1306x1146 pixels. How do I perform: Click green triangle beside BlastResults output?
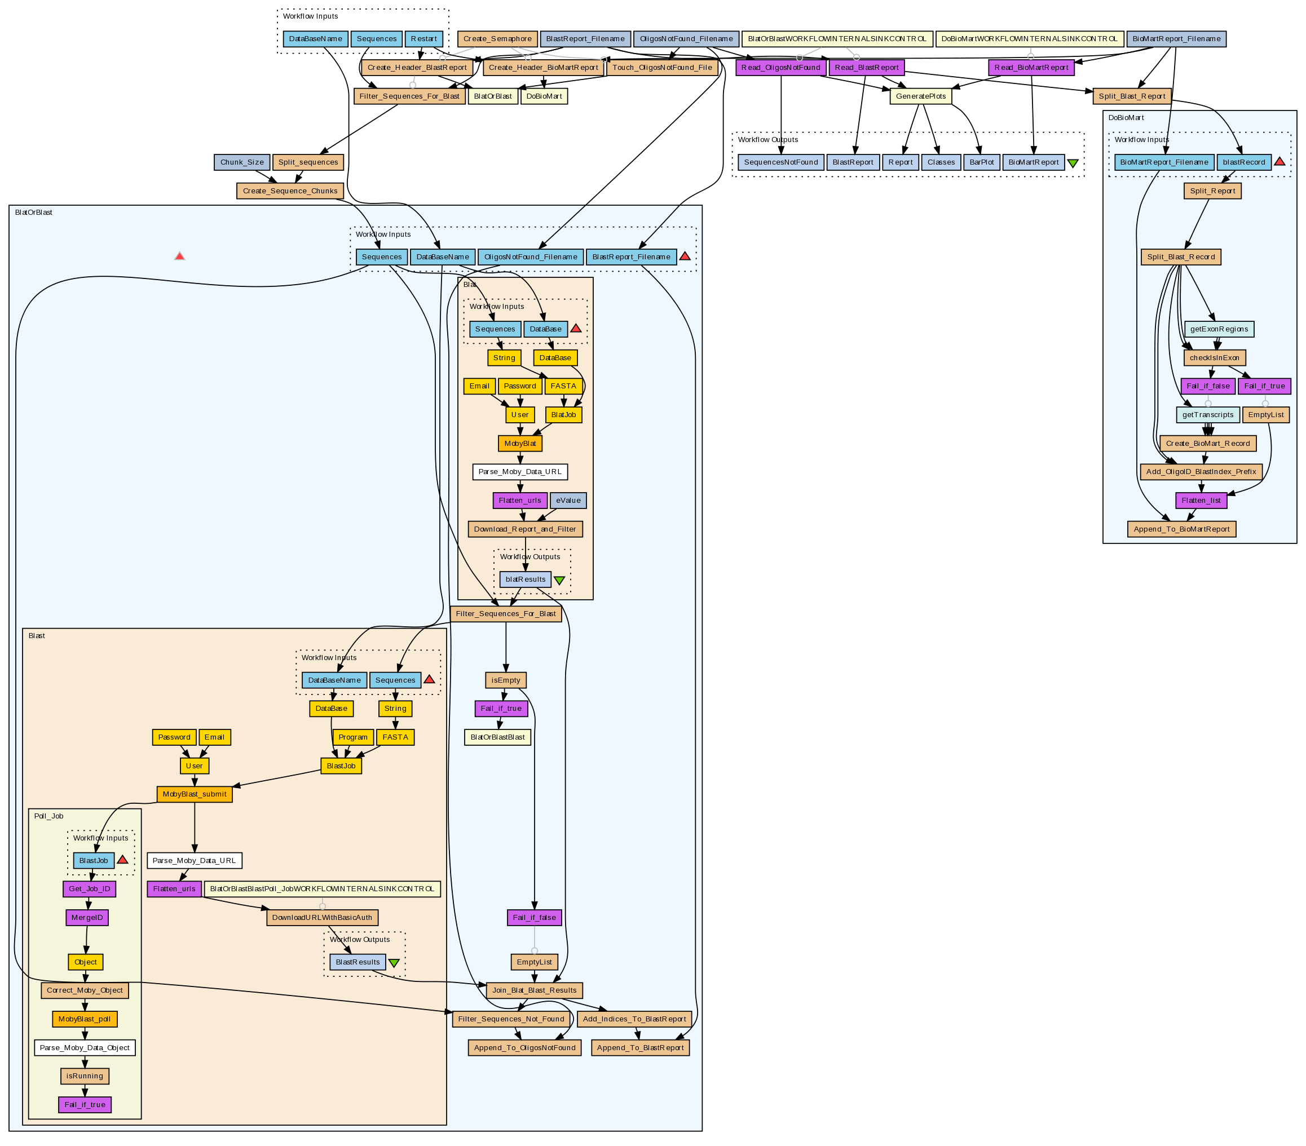point(394,963)
